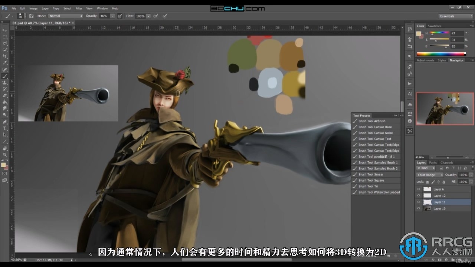The image size is (475, 267).
Task: Choose Brush Tool Canvas Noise preset
Action: 376,133
